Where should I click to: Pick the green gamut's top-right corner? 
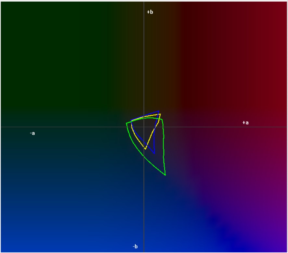(162, 119)
